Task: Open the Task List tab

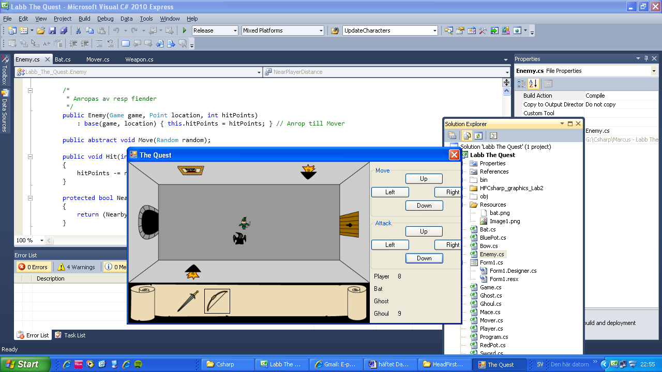Action: tap(70, 335)
